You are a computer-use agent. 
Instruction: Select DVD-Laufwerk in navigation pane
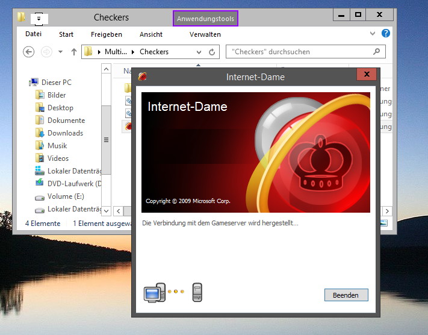click(x=74, y=184)
